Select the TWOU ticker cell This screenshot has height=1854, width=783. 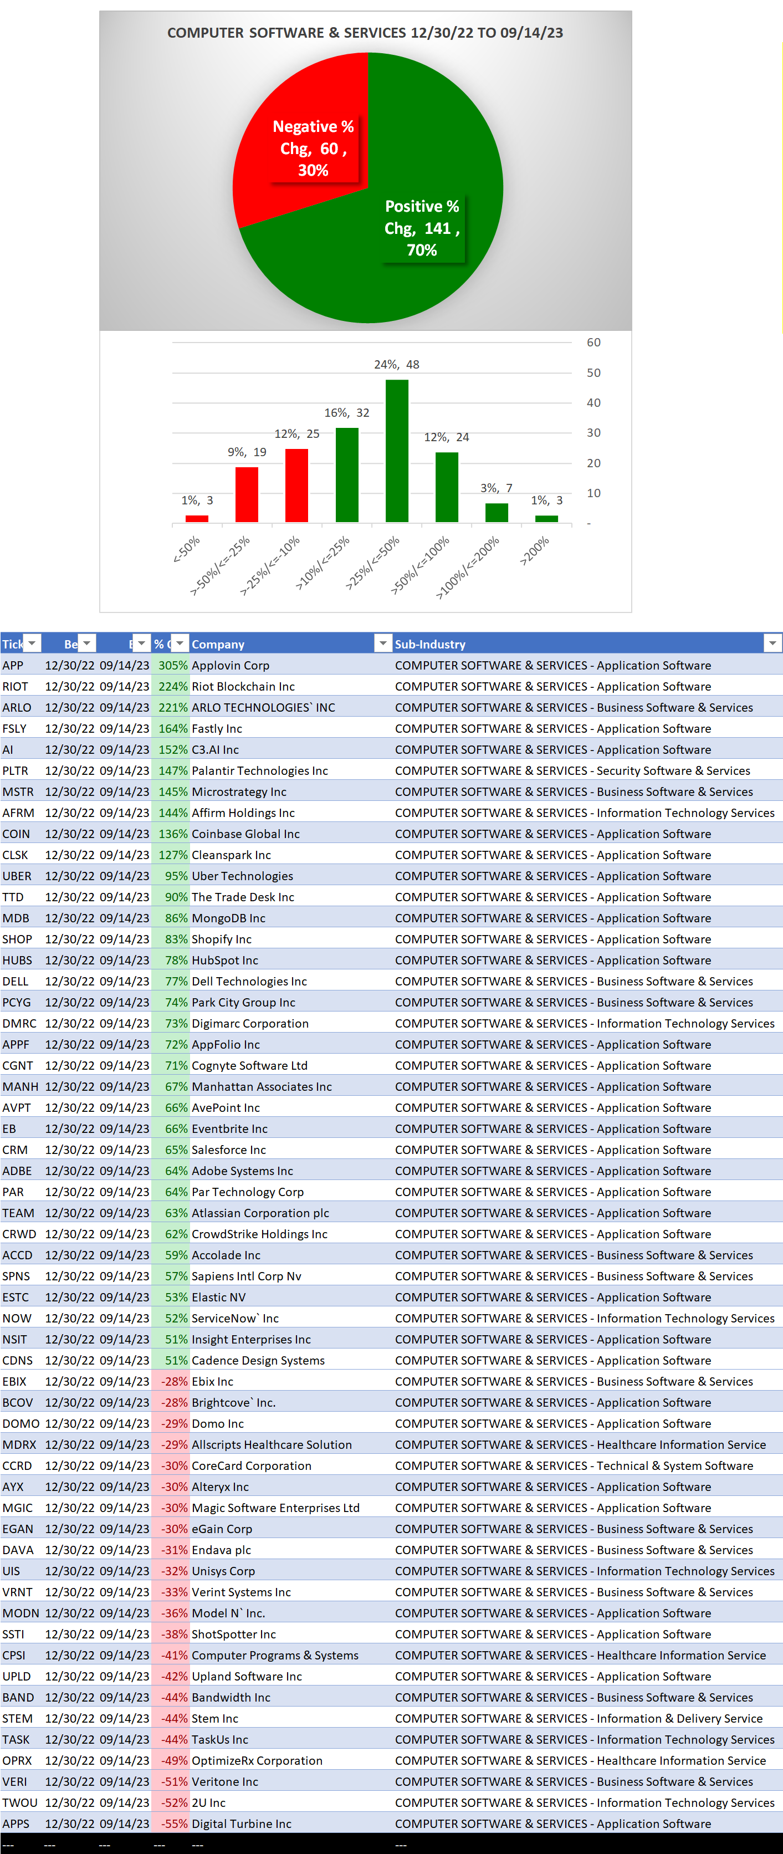click(x=22, y=1802)
